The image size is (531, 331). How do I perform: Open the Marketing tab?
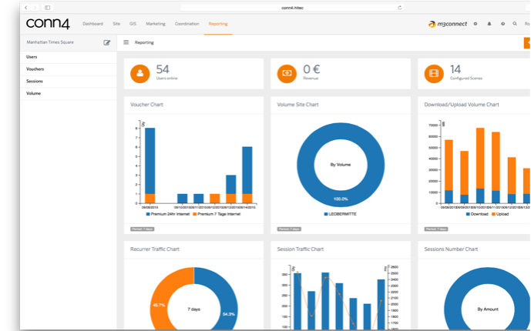click(156, 24)
